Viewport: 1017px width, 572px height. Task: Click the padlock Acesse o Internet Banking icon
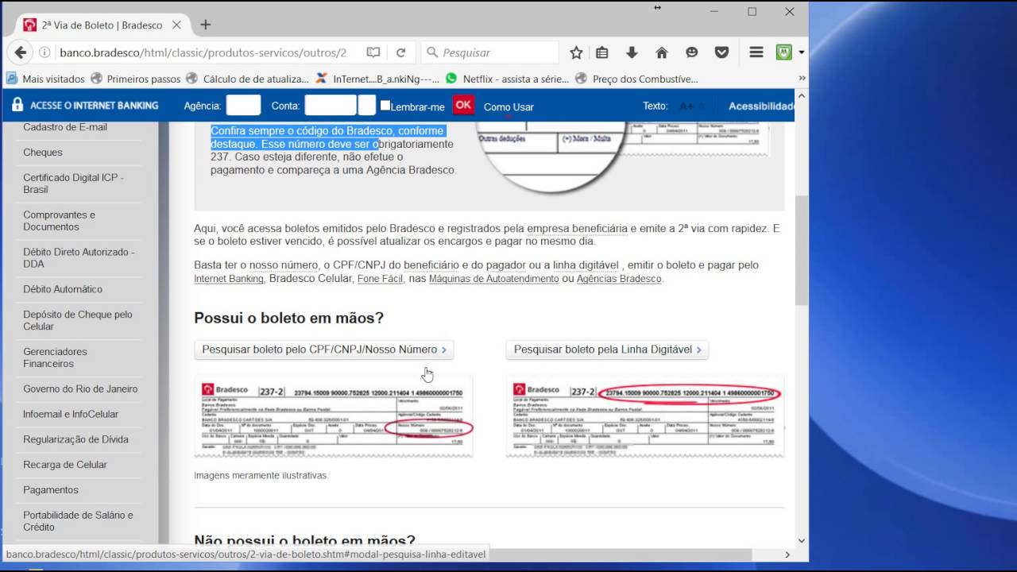tap(17, 105)
